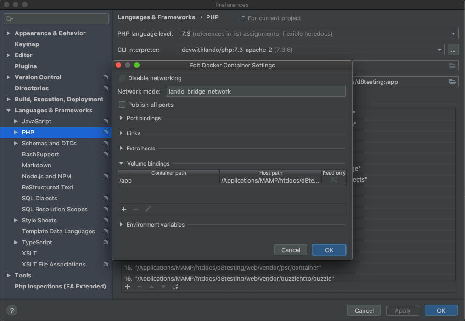Image resolution: width=465 pixels, height=321 pixels.
Task: Expand Appearance & Behavior tree node
Action: tap(9, 33)
